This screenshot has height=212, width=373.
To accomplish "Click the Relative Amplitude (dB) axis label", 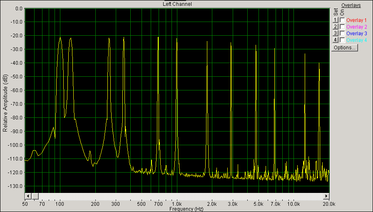I will click(x=5, y=103).
